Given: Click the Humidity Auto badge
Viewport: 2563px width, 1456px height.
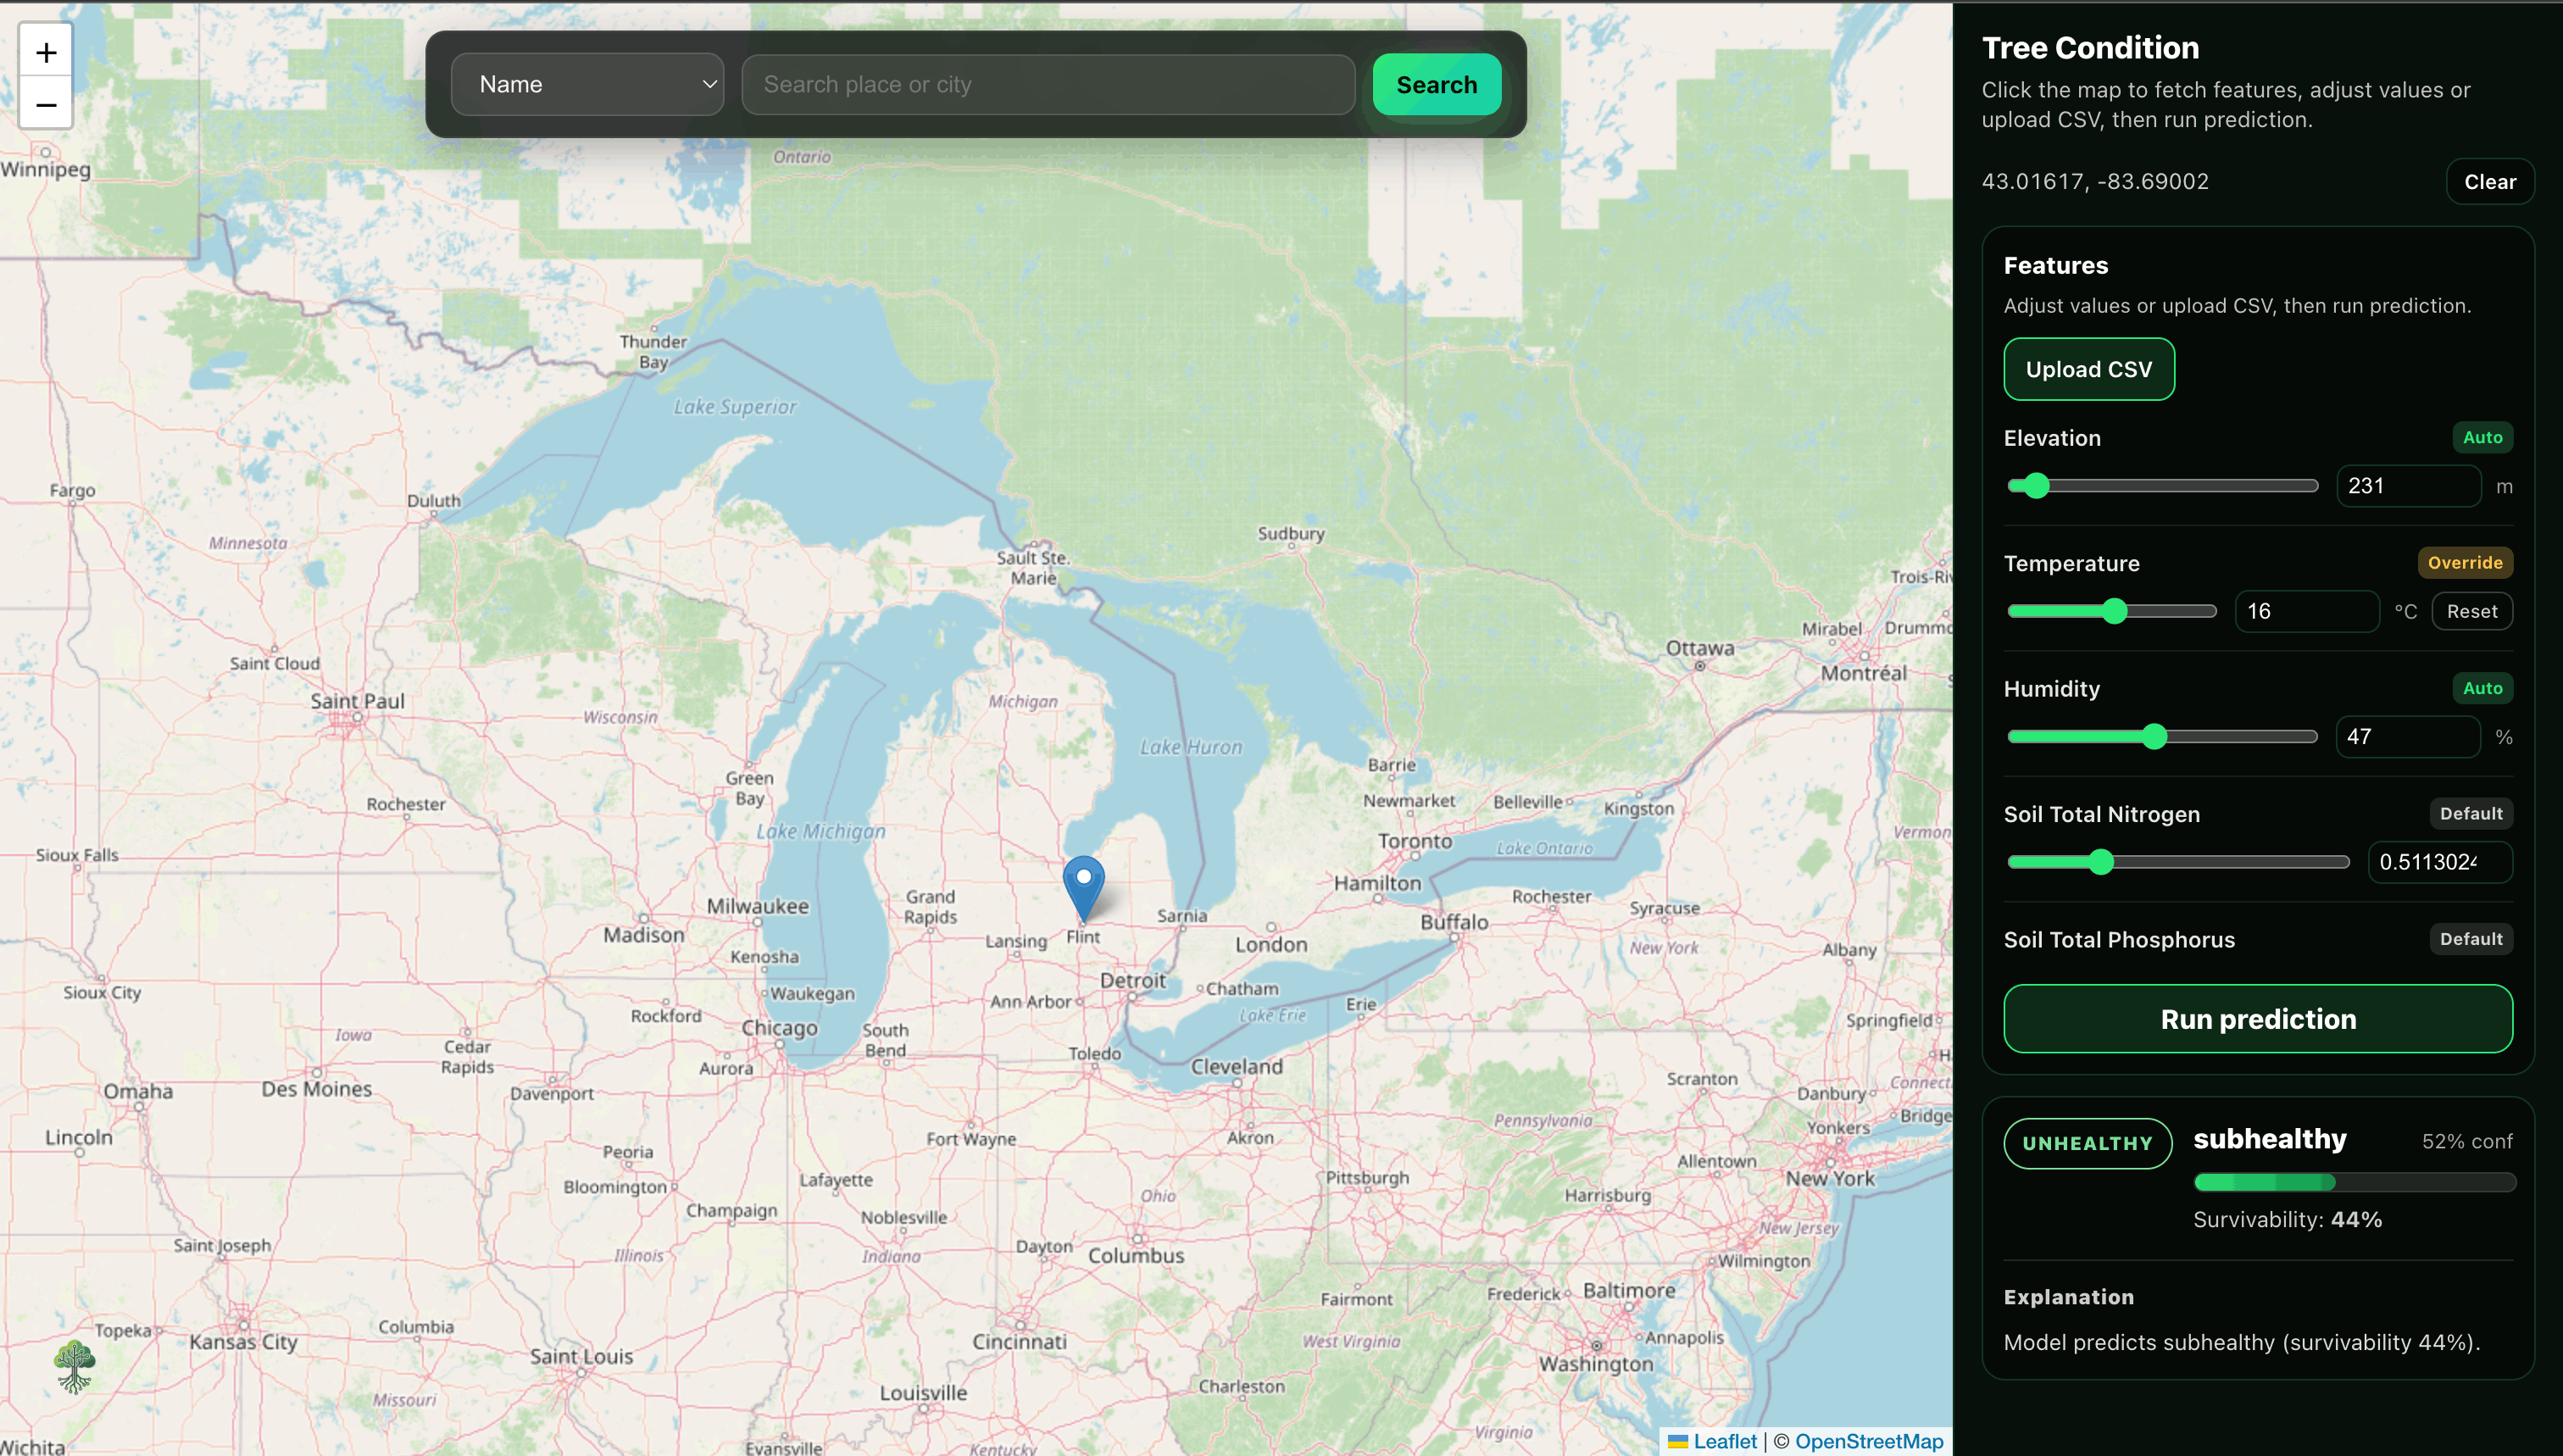Looking at the screenshot, I should point(2482,688).
